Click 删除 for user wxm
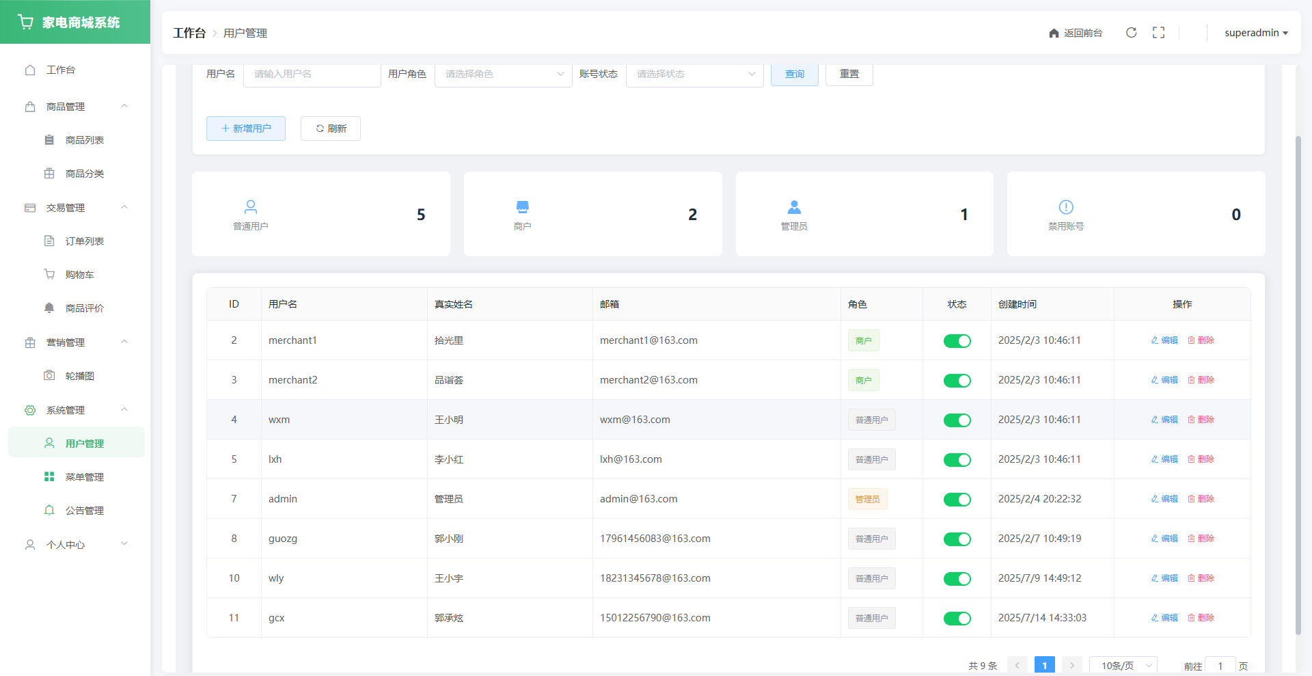This screenshot has height=676, width=1312. (x=1201, y=420)
